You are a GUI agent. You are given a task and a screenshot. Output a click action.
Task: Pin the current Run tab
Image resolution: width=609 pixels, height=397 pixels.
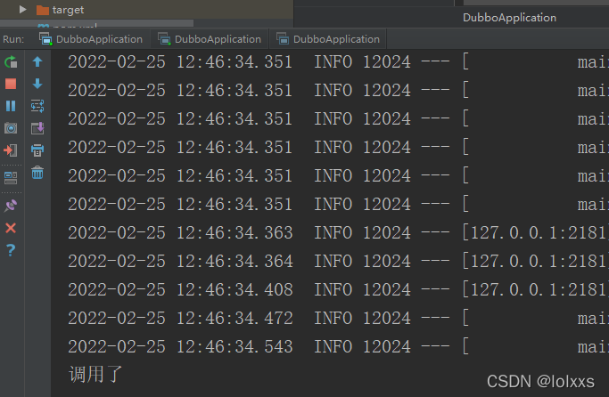coord(11,206)
